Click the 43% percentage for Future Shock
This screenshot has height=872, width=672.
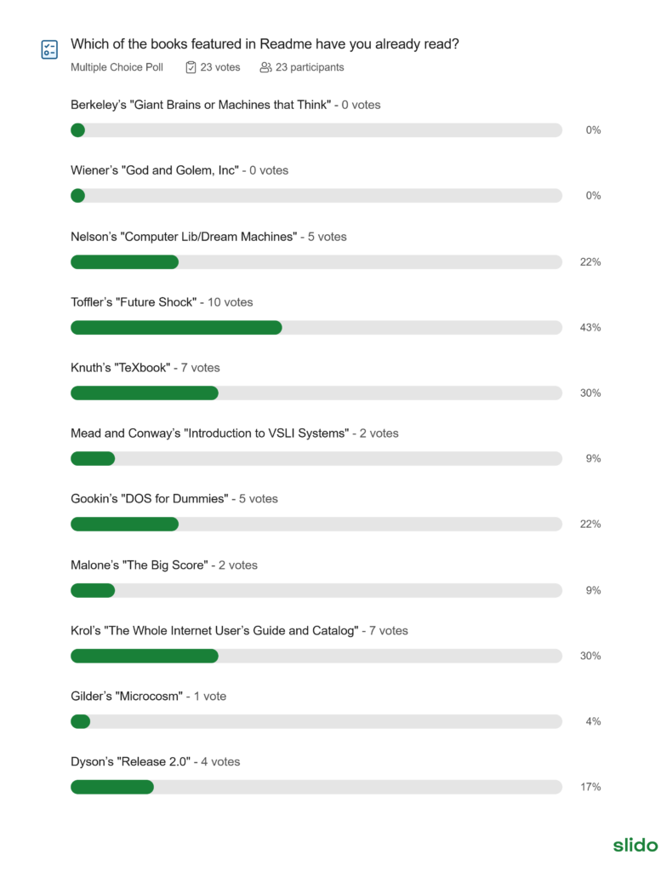tap(590, 328)
